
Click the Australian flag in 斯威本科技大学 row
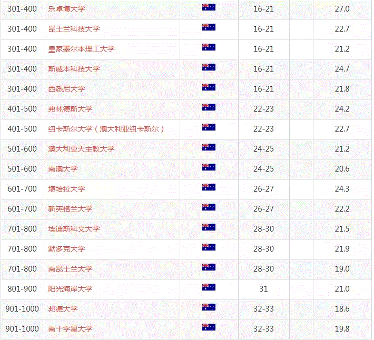coord(209,67)
